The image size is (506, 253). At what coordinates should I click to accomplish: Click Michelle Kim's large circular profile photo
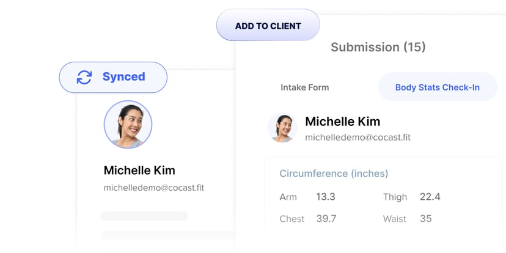[x=128, y=125]
